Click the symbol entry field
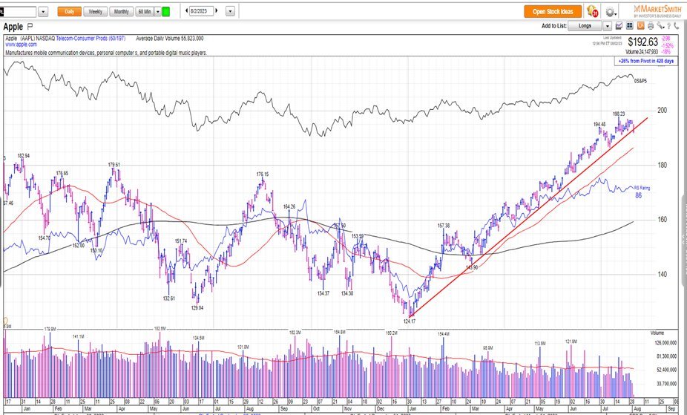This screenshot has height=415, width=687. click(18, 12)
